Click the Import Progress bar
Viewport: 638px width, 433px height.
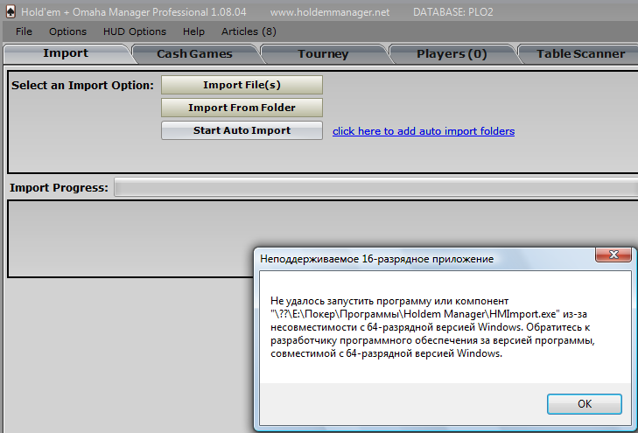[376, 187]
